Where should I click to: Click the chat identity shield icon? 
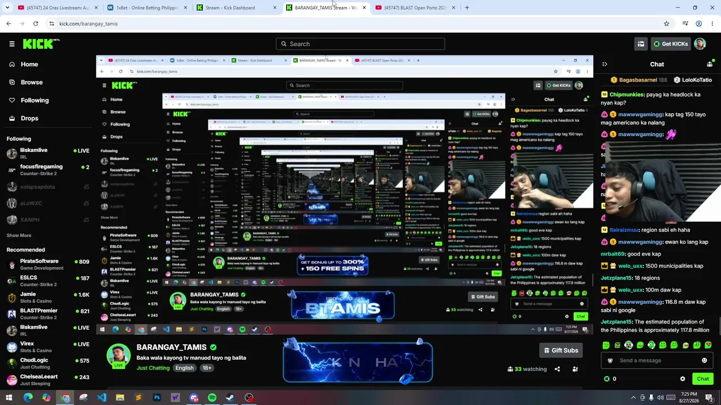click(610, 361)
